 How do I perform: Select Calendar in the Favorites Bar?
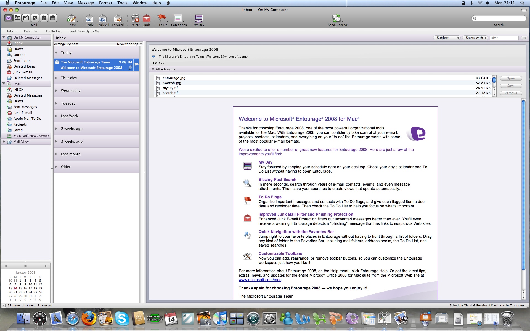coord(31,31)
